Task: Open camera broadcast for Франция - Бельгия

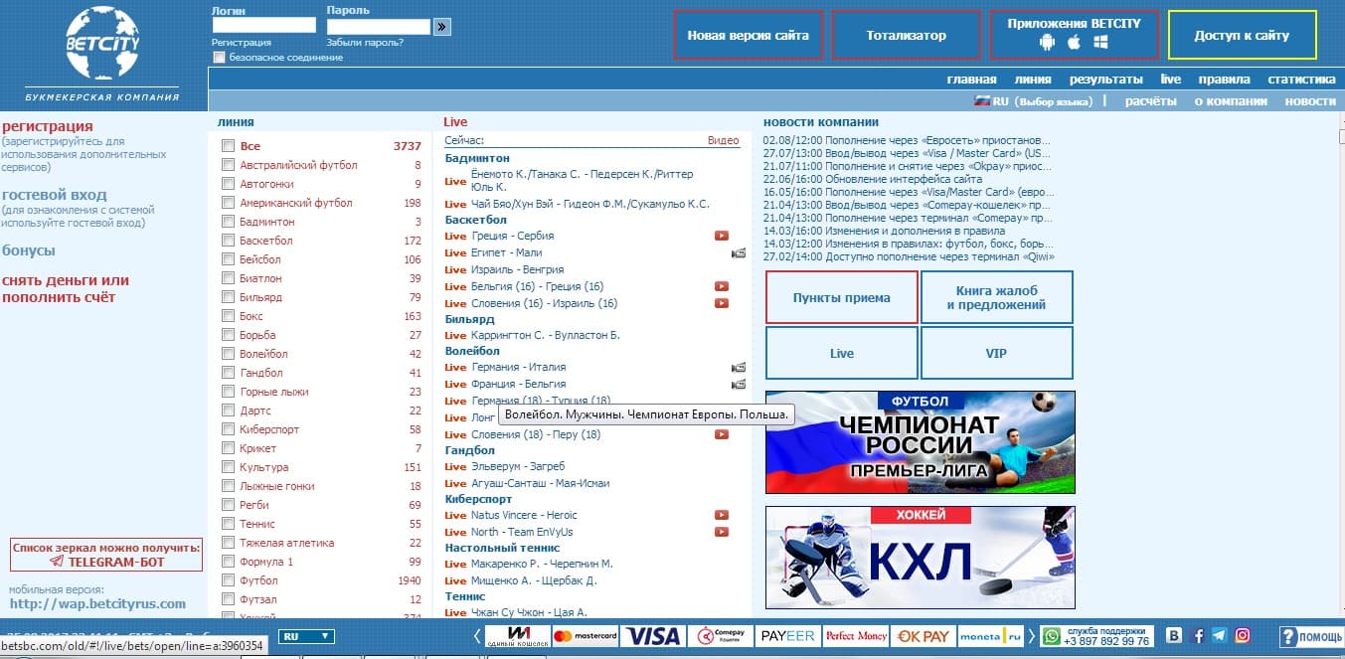Action: [x=738, y=384]
